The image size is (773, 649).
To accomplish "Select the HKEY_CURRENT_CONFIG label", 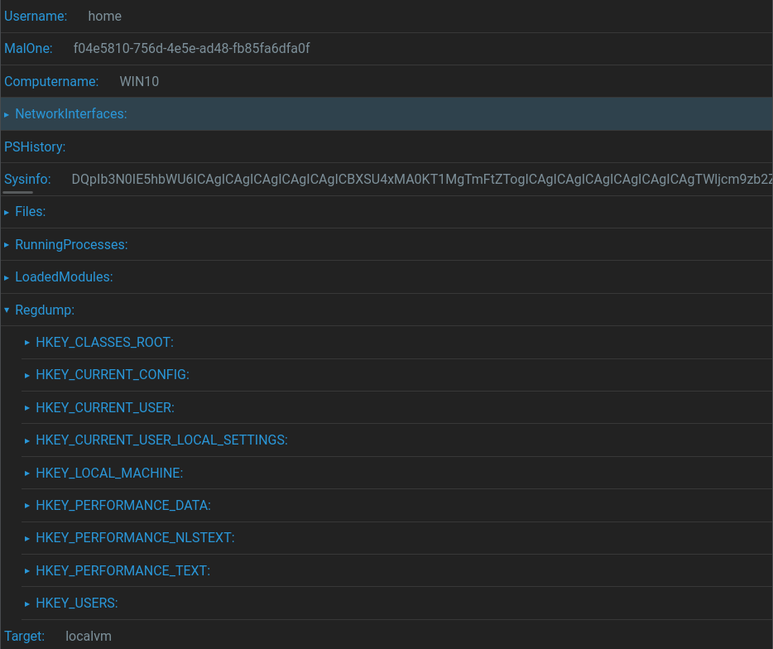I will pos(113,375).
